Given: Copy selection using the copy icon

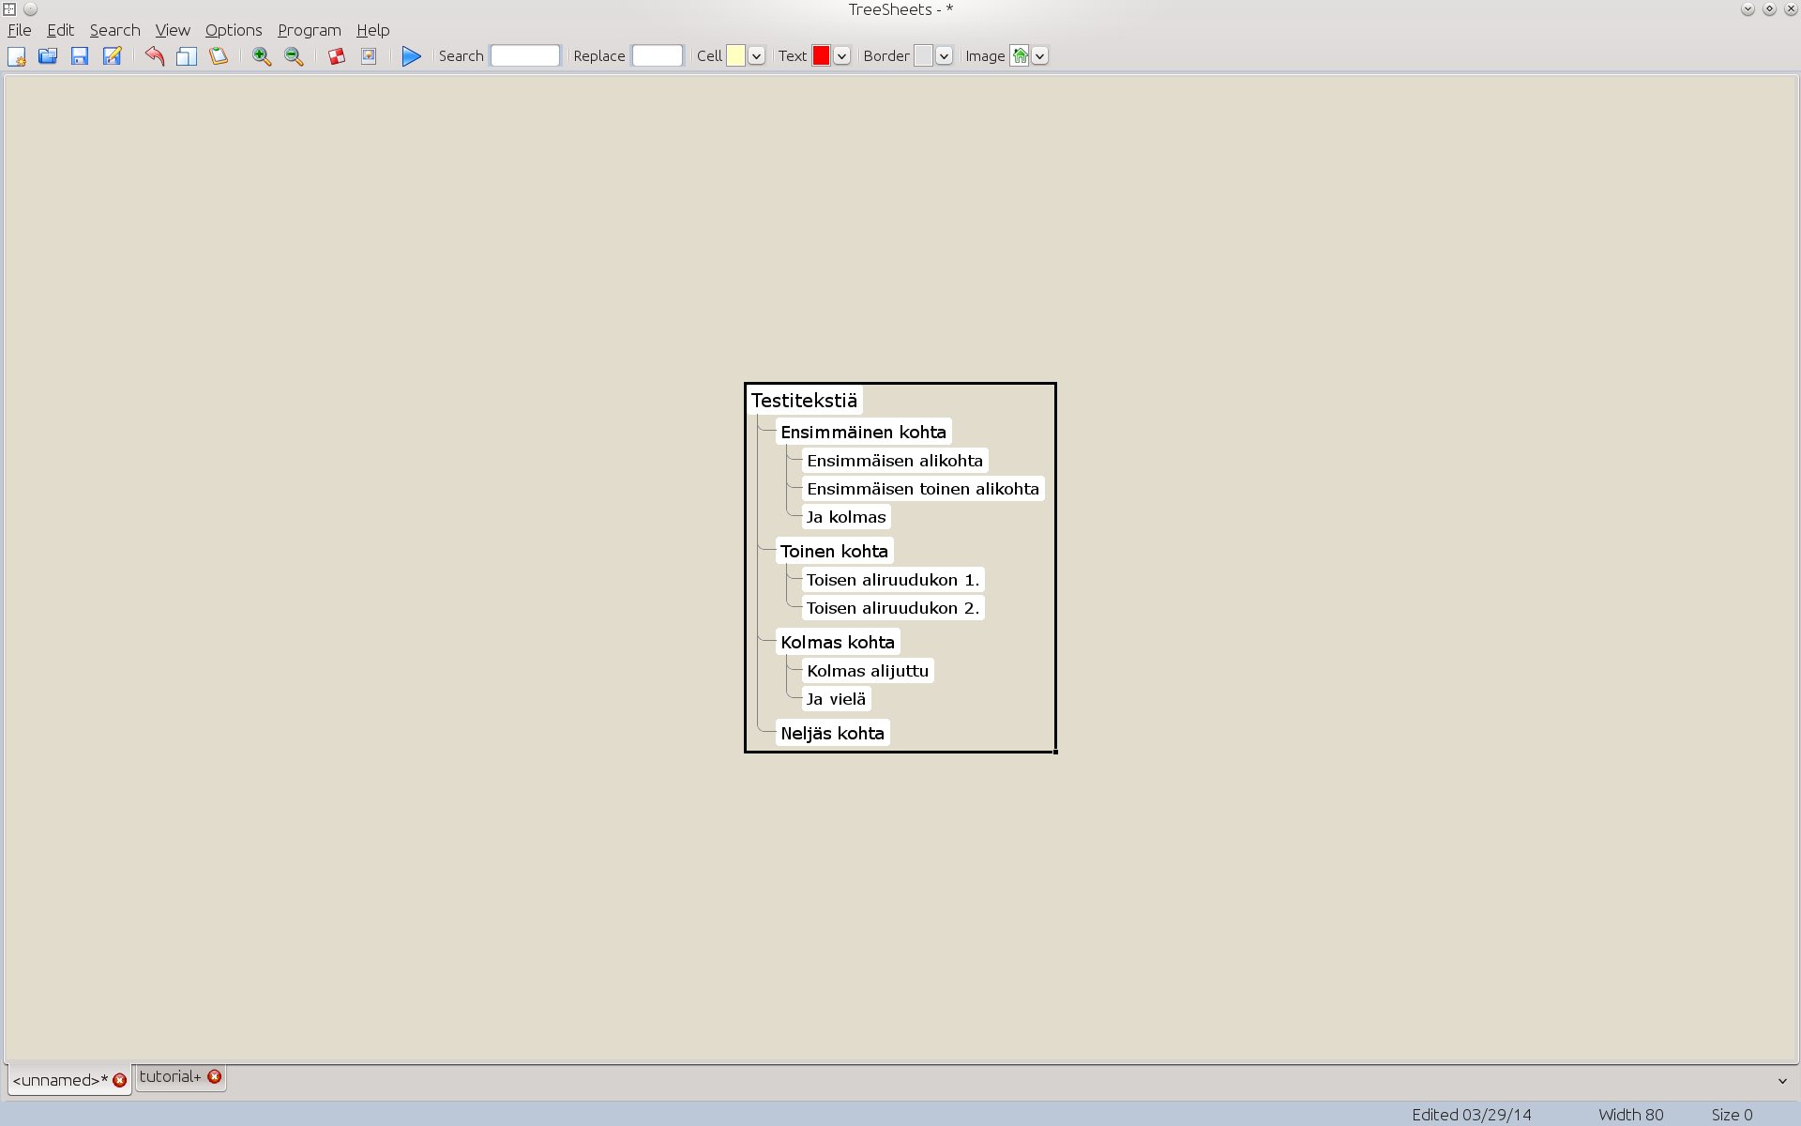Looking at the screenshot, I should [x=187, y=56].
